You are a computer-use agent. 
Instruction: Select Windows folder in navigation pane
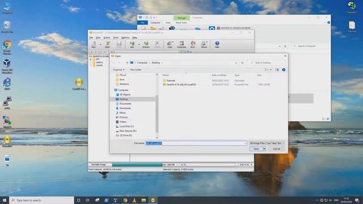[124, 84]
